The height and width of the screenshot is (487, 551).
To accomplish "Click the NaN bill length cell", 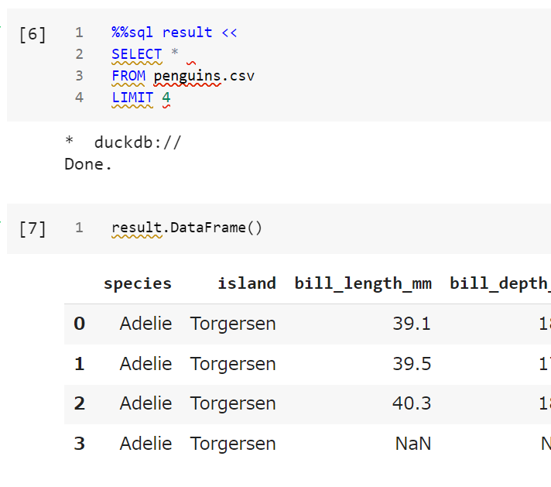I will (x=413, y=444).
